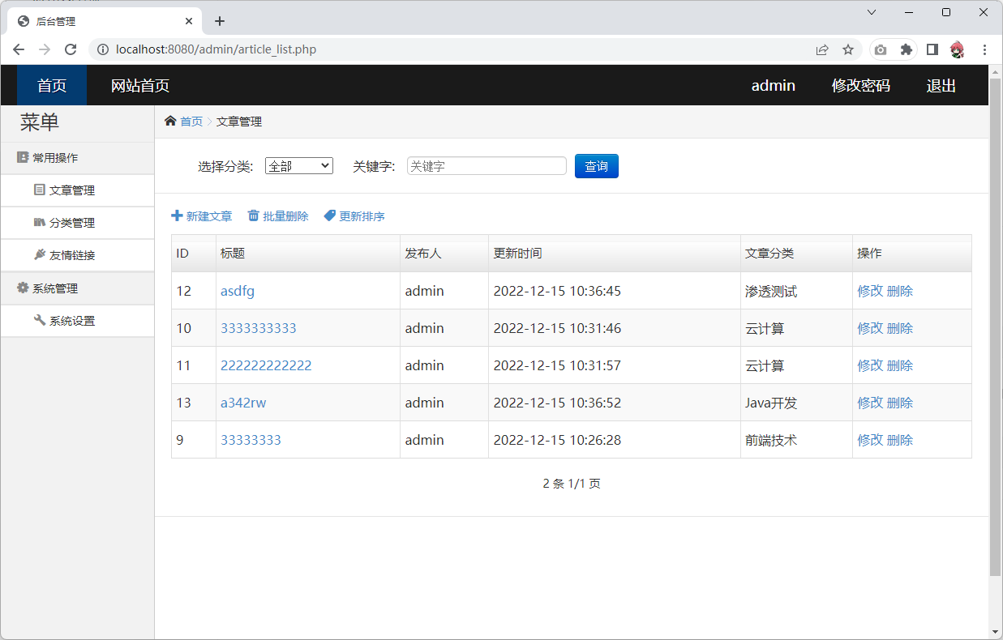Focus the 关键字 search input field
This screenshot has height=640, width=1003.
[x=486, y=166]
